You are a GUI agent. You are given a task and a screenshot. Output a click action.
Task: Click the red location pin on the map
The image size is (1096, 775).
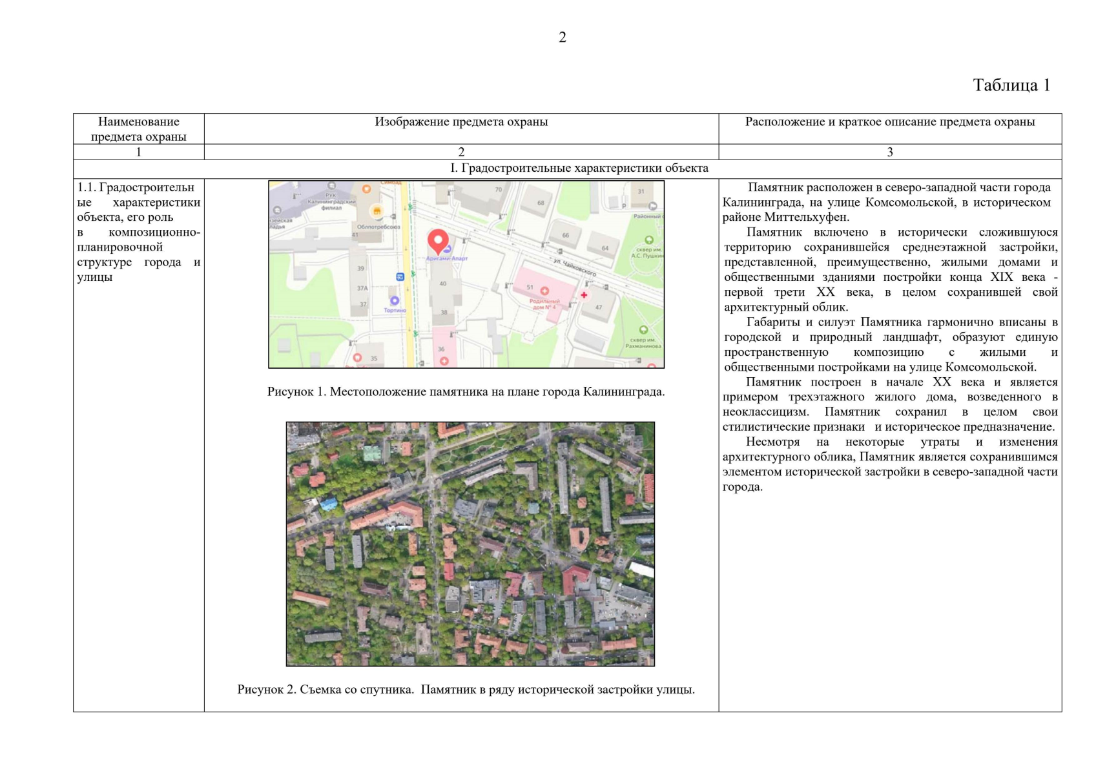pyautogui.click(x=439, y=242)
